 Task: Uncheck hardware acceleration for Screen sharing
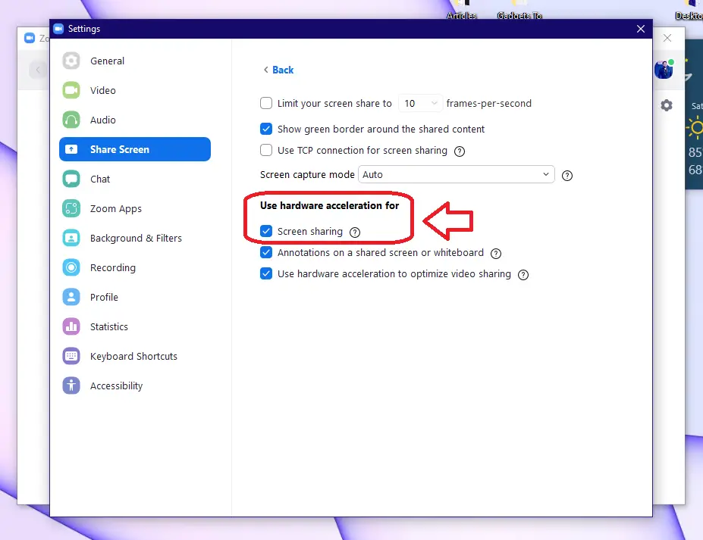[x=266, y=231]
